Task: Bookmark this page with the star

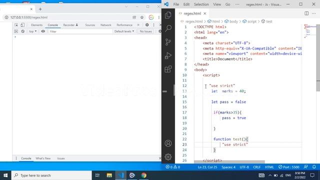Action: coord(142,17)
